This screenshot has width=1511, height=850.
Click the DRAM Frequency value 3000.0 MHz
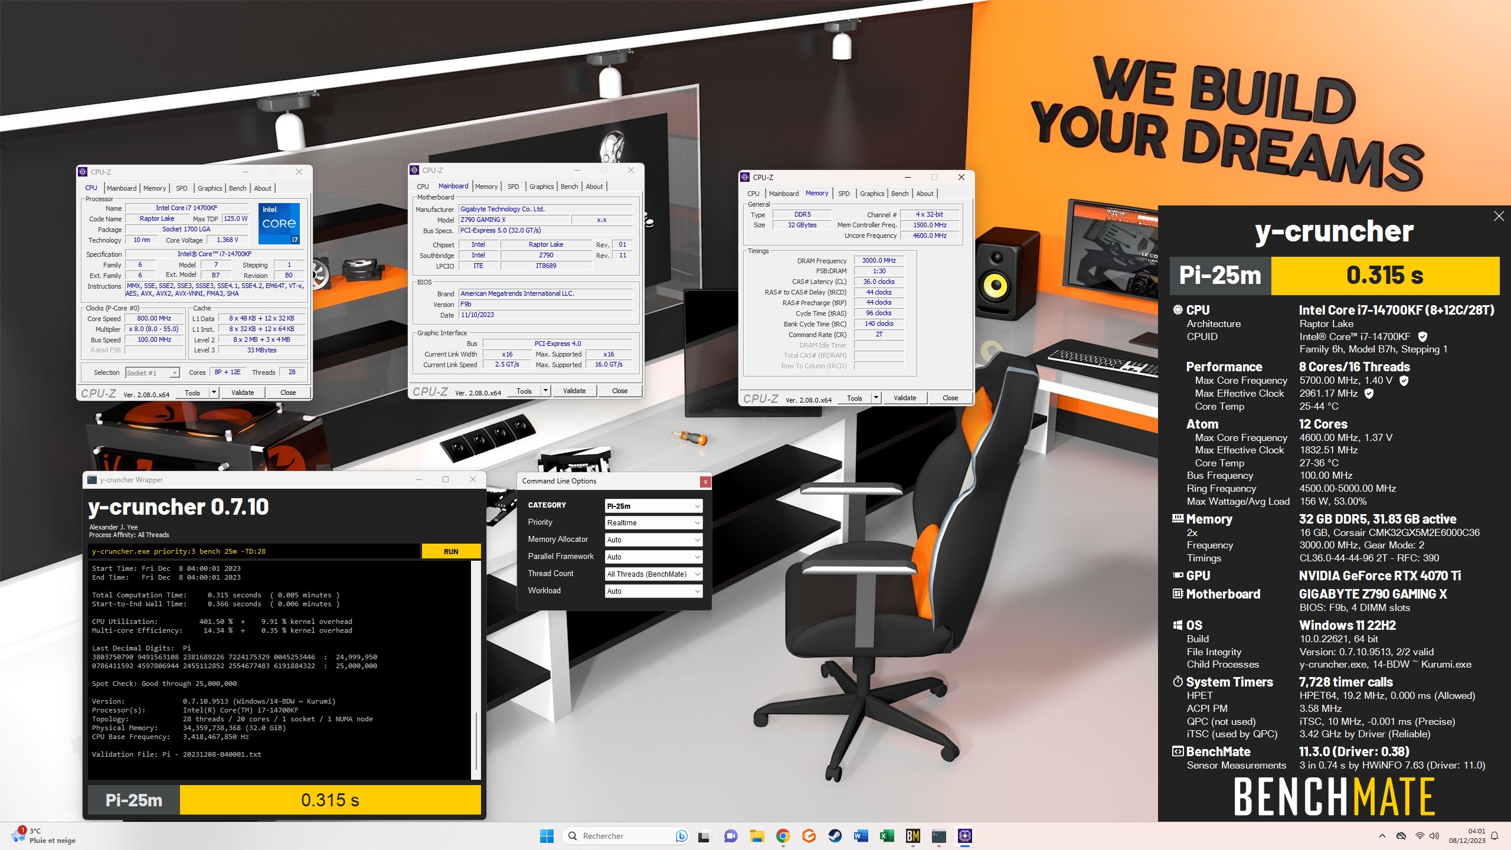point(879,260)
